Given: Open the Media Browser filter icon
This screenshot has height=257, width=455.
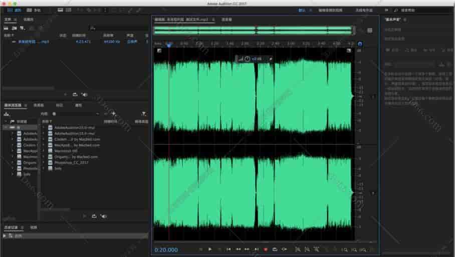Looking at the screenshot, I should pos(144,114).
